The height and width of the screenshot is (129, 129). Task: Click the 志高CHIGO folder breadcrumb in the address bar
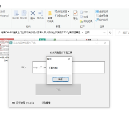coord(40,32)
